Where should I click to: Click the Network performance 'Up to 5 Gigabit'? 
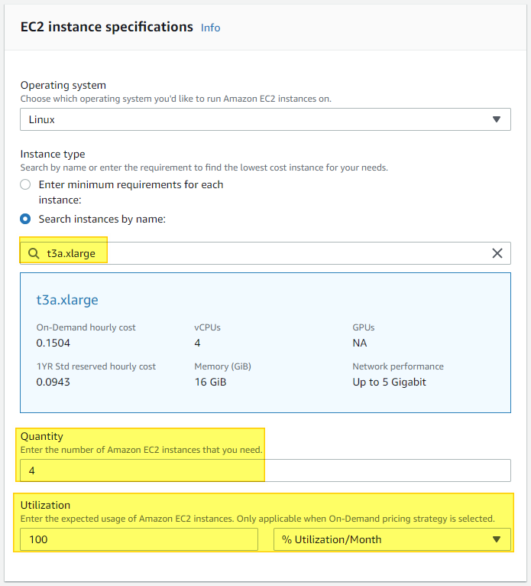pos(389,382)
